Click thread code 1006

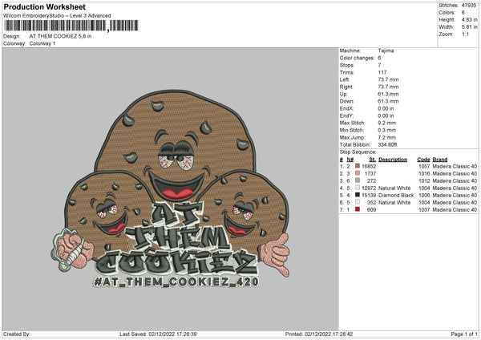[x=424, y=195]
